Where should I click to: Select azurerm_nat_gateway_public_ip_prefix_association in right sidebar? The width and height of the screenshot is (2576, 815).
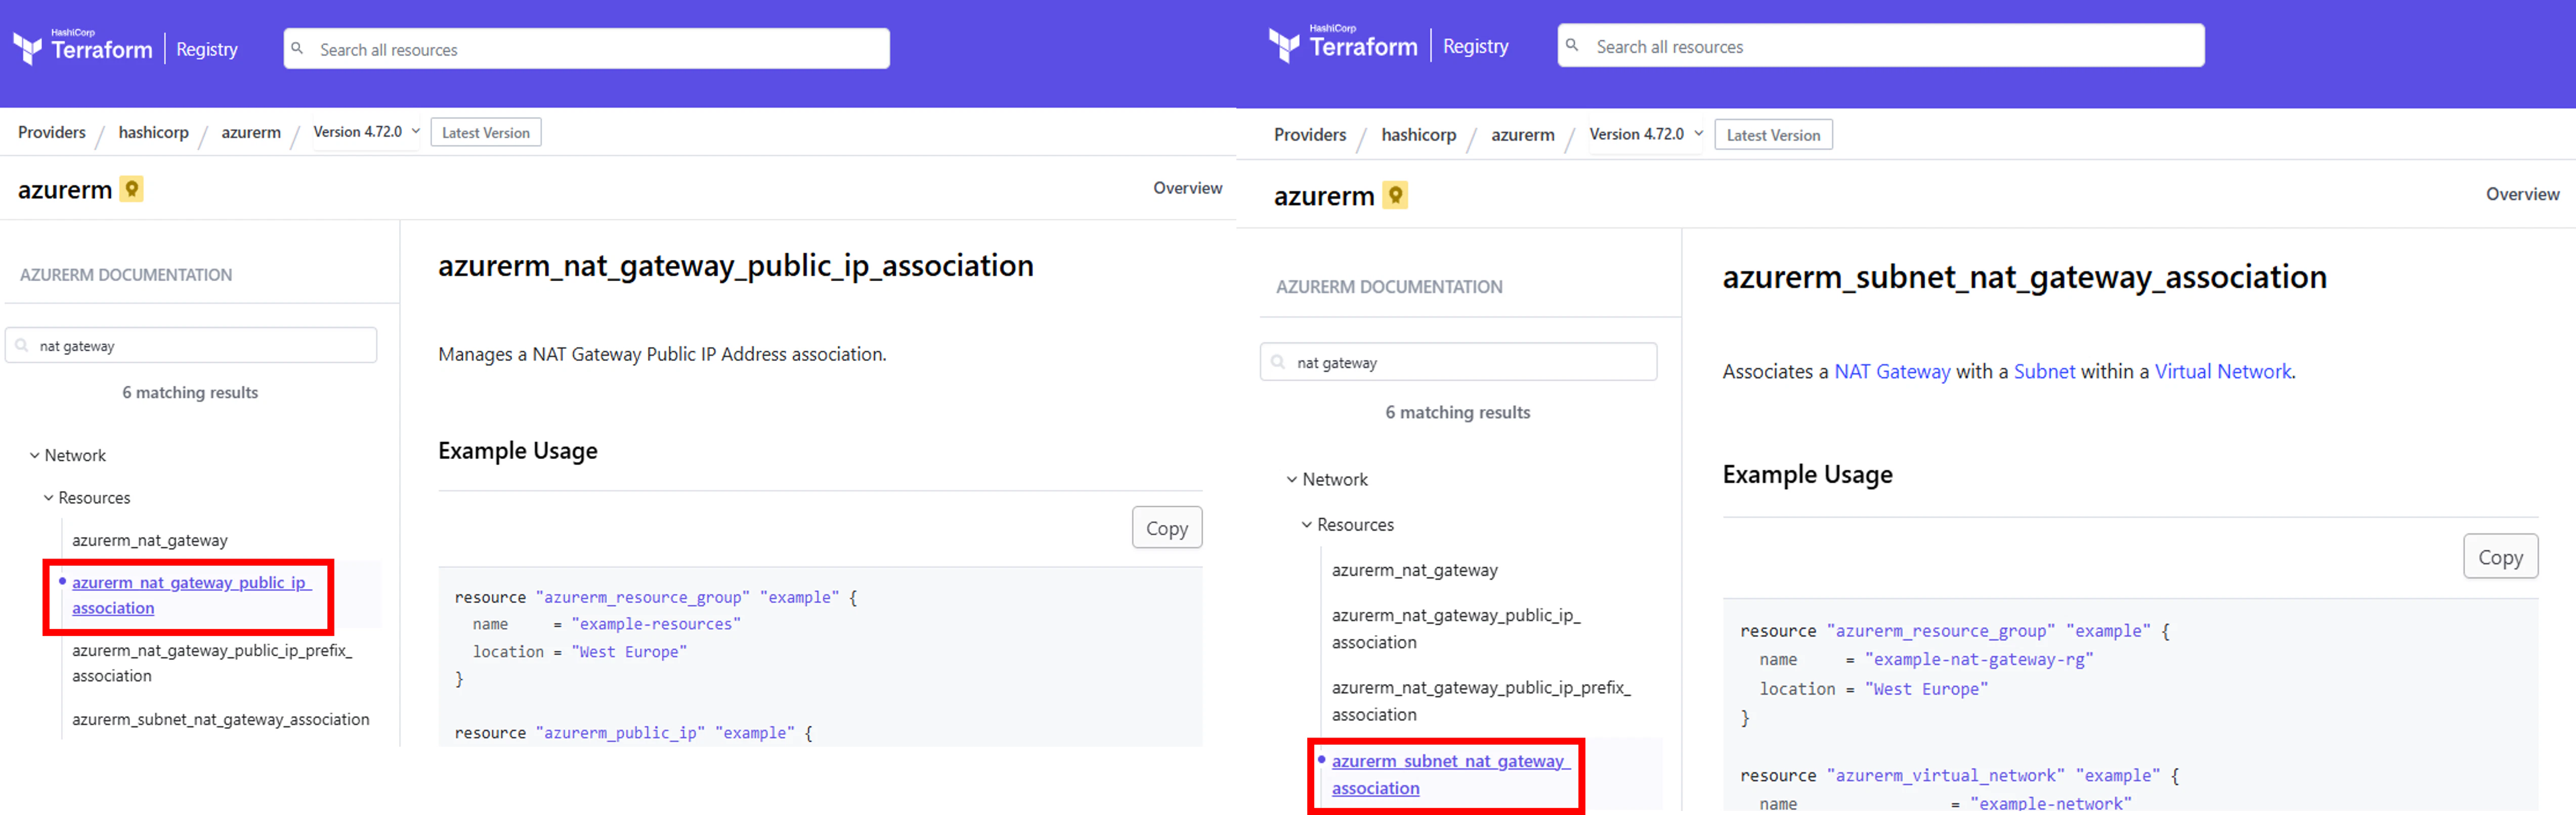1481,701
